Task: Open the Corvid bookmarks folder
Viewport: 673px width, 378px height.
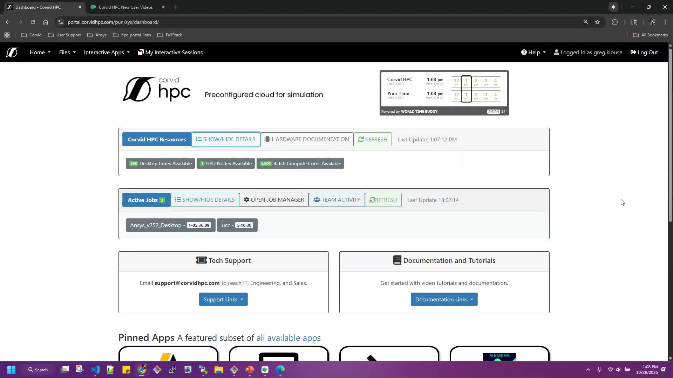Action: 31,35
